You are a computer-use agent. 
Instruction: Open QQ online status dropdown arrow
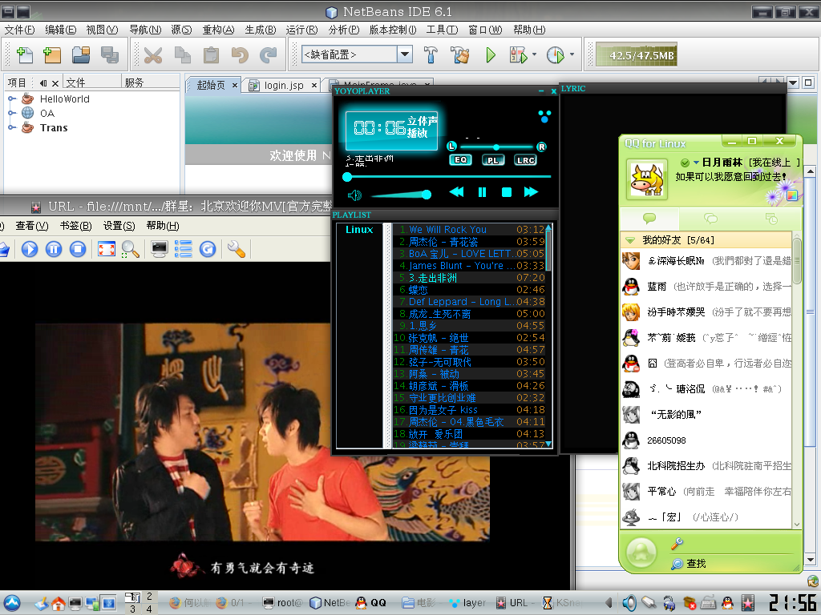click(697, 163)
